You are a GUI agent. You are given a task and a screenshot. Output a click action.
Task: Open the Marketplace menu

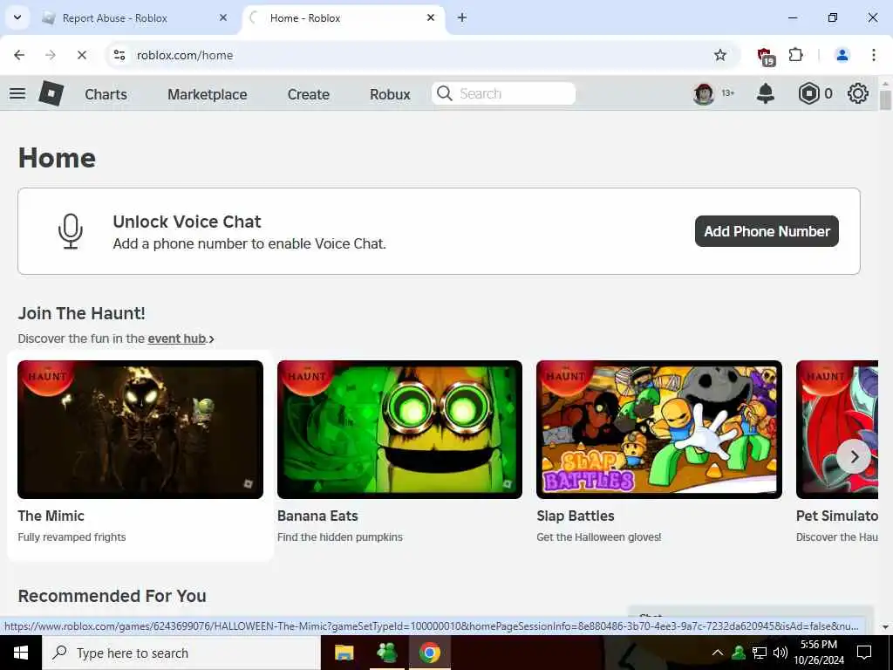click(208, 94)
